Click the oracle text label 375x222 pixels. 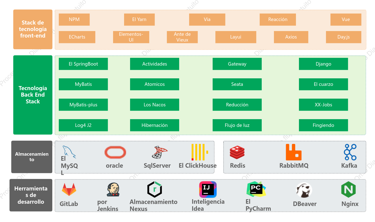coord(115,166)
